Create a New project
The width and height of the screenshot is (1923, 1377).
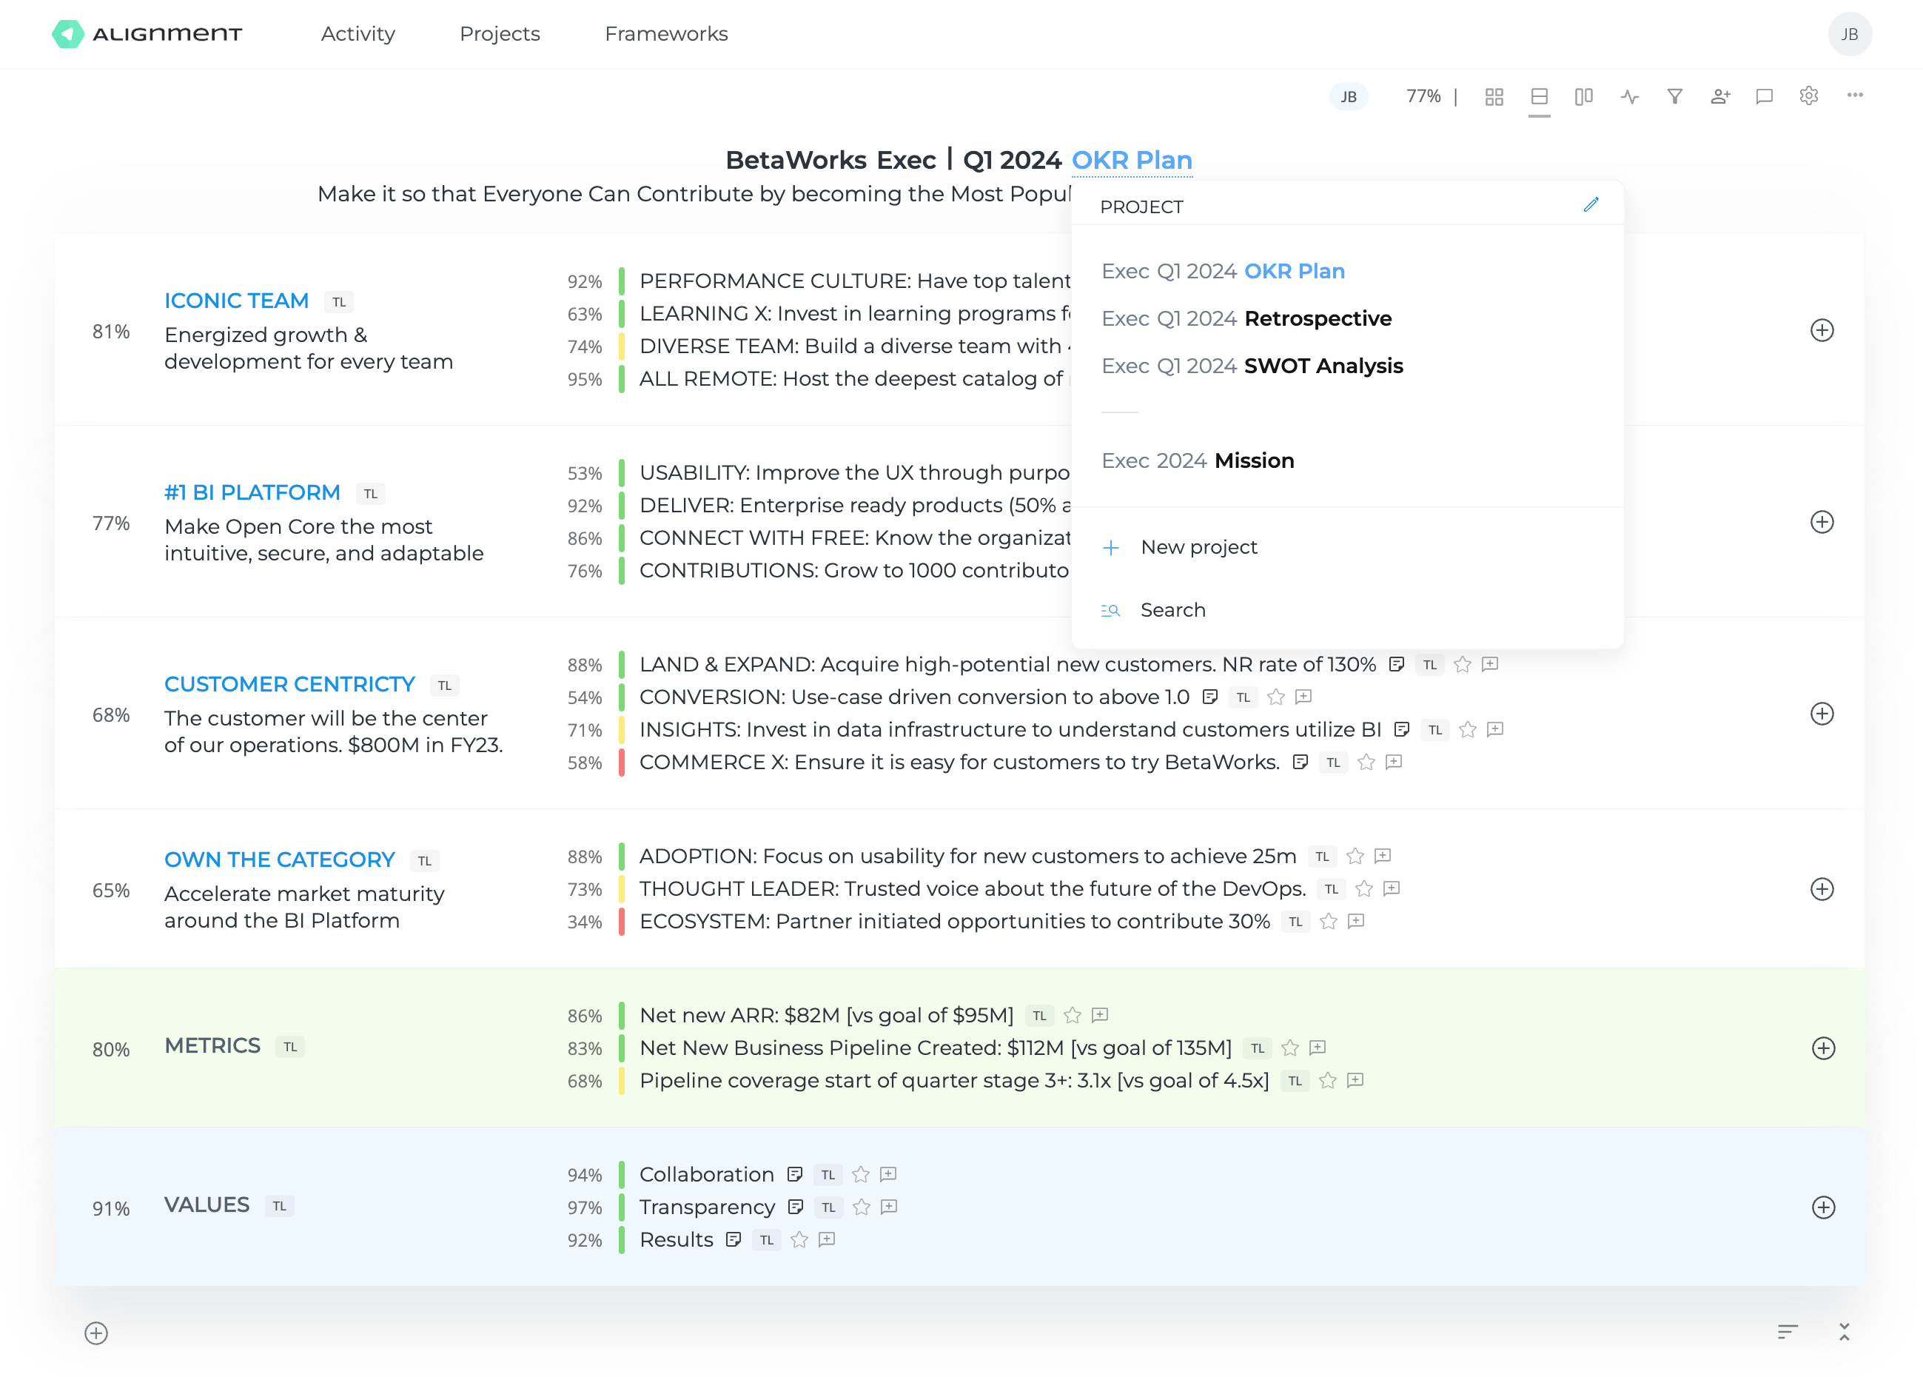pos(1198,547)
